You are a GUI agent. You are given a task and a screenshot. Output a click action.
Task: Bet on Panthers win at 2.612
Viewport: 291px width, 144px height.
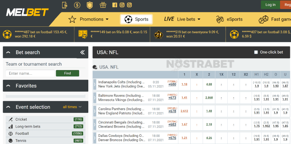[184, 111]
